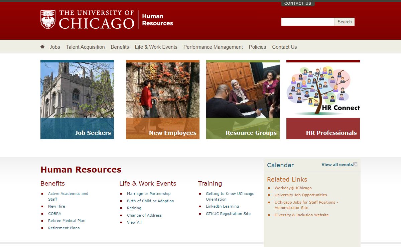Open Life & Work Events navigation menu
Image resolution: width=401 pixels, height=247 pixels.
click(156, 47)
